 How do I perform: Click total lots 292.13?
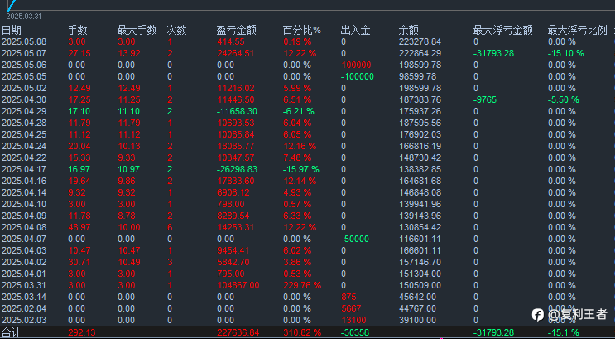coord(82,332)
